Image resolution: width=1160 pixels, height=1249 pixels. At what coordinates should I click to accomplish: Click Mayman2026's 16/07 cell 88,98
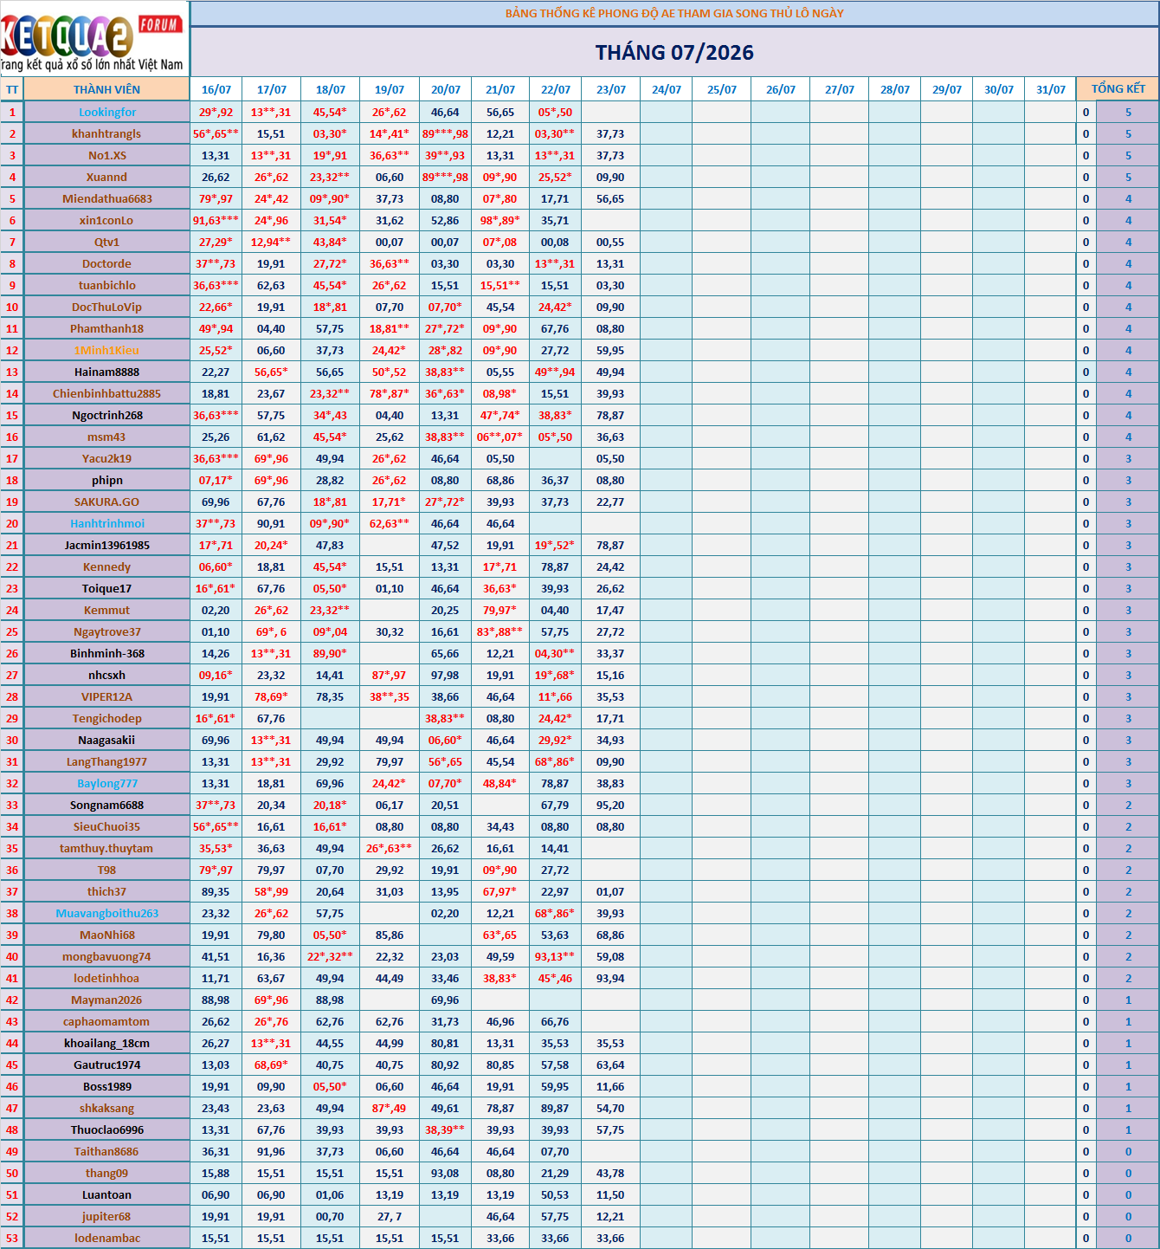point(216,1000)
